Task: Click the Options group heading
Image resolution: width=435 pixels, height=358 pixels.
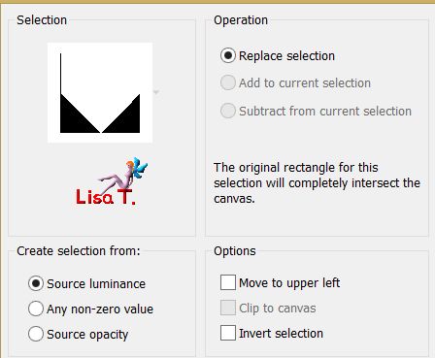Action: (235, 251)
